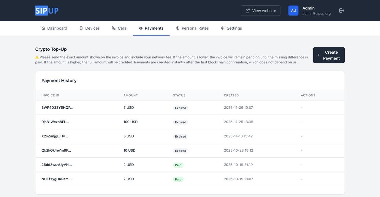Click the SIPUP logo

tap(47, 11)
